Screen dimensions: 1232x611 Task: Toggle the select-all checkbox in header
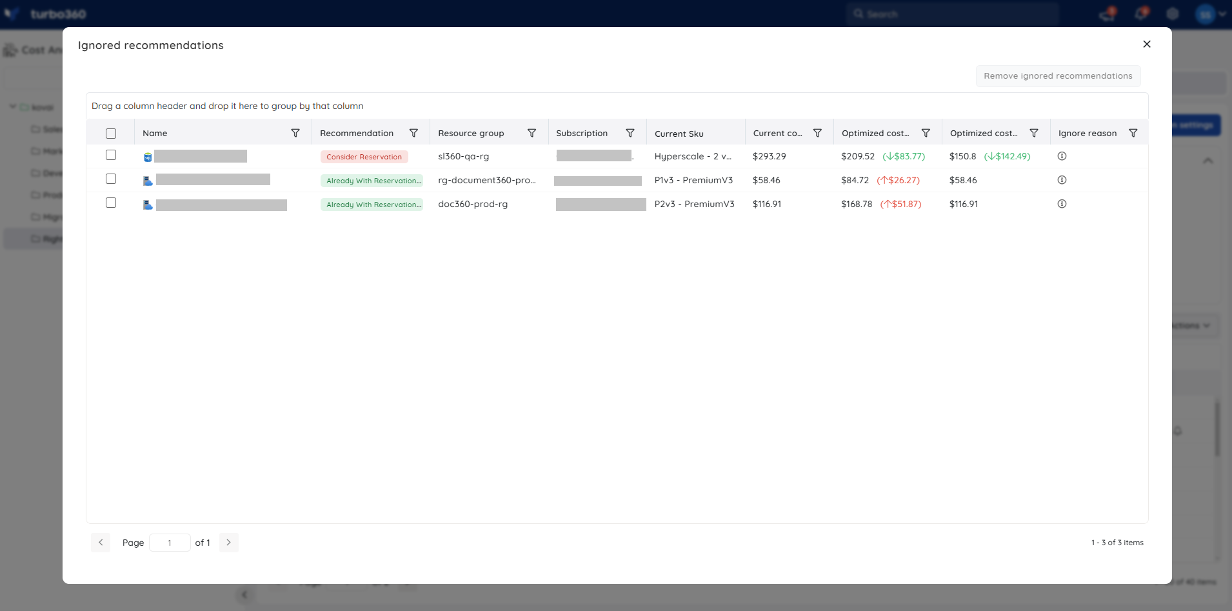111,134
